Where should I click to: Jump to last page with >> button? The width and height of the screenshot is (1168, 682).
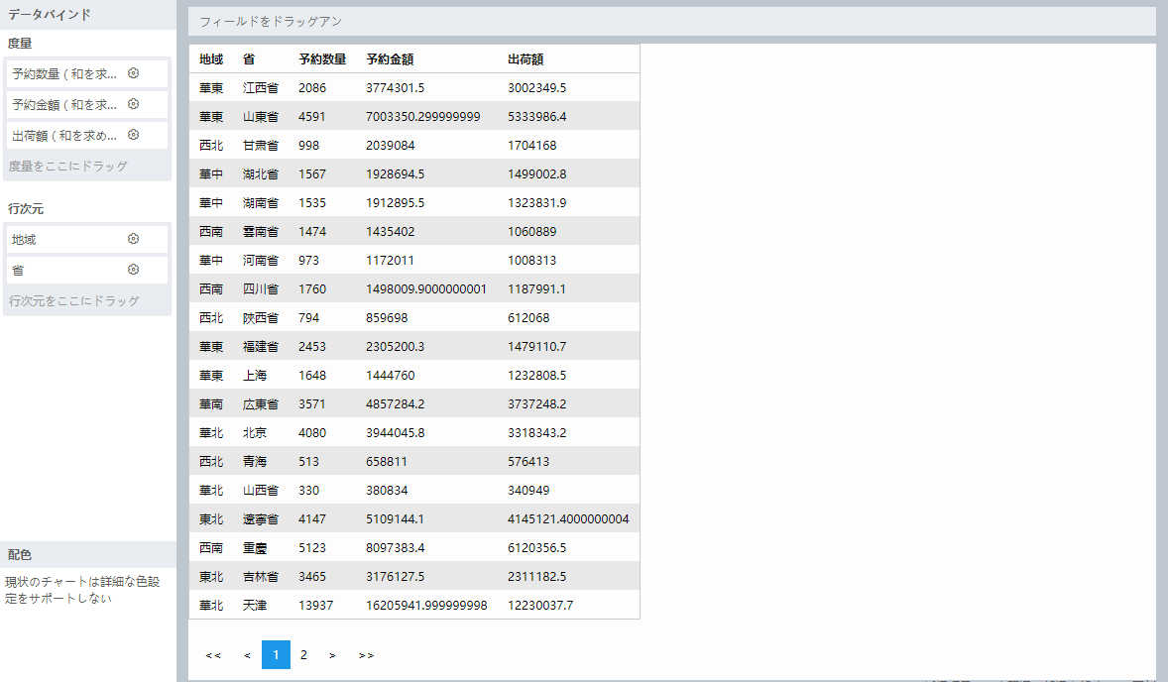pos(366,655)
